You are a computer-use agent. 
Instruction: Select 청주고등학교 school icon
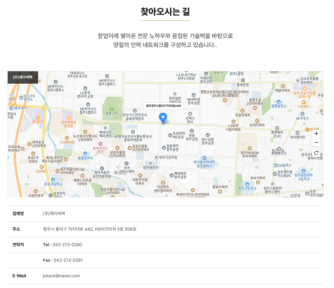point(247,184)
